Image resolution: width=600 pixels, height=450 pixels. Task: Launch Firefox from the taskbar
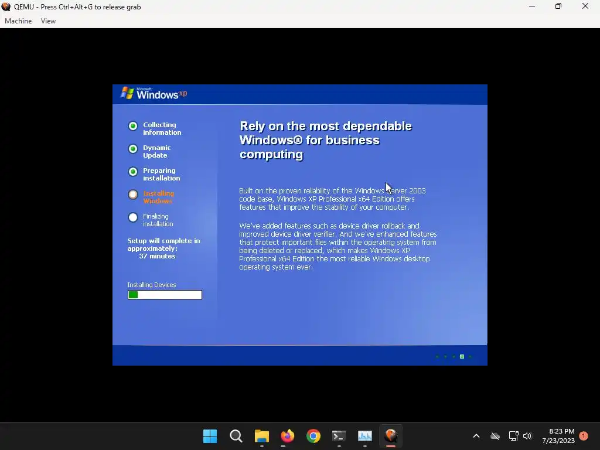(x=287, y=436)
